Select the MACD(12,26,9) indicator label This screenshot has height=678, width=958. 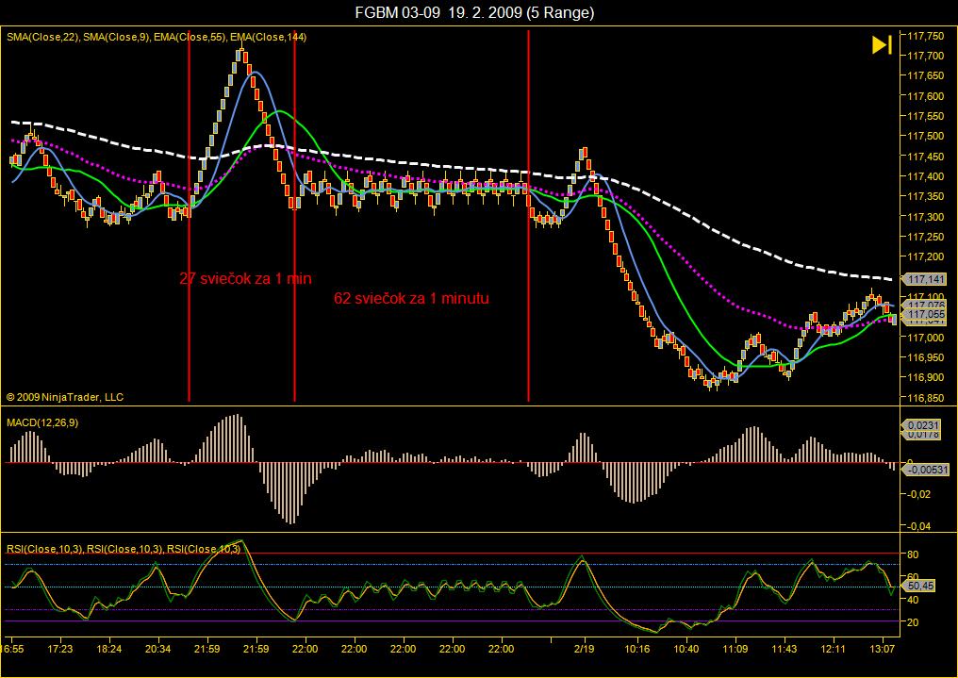[42, 423]
